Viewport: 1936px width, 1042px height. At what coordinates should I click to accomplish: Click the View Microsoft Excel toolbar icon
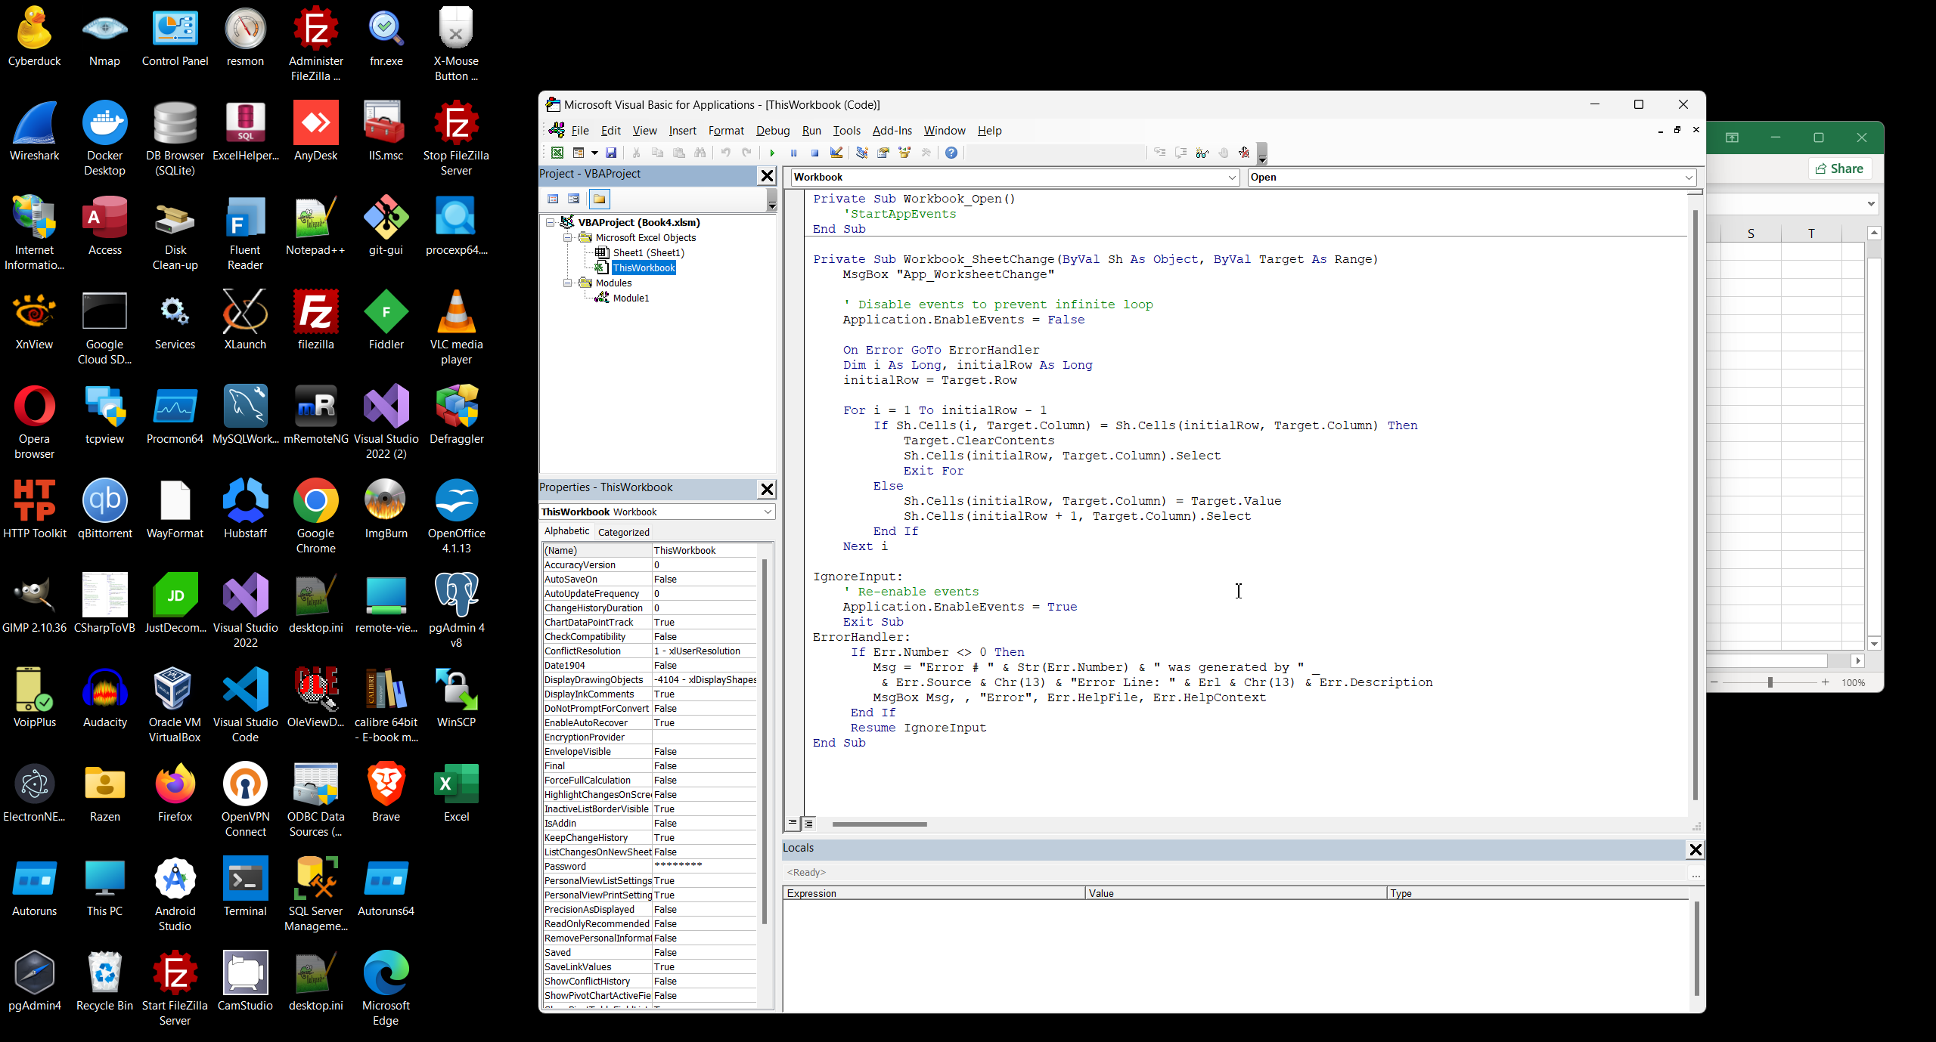click(557, 153)
